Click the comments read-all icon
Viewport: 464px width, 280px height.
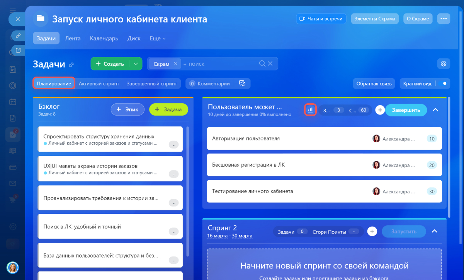[x=242, y=84]
